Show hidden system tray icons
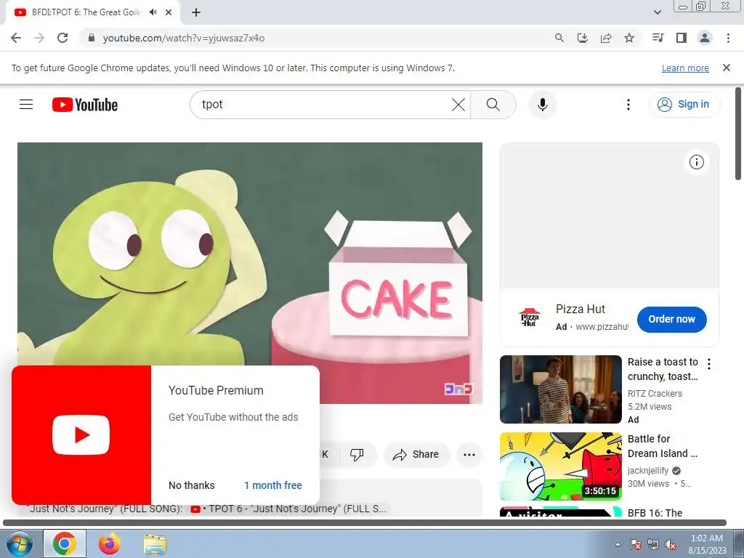The width and height of the screenshot is (744, 558). [618, 544]
